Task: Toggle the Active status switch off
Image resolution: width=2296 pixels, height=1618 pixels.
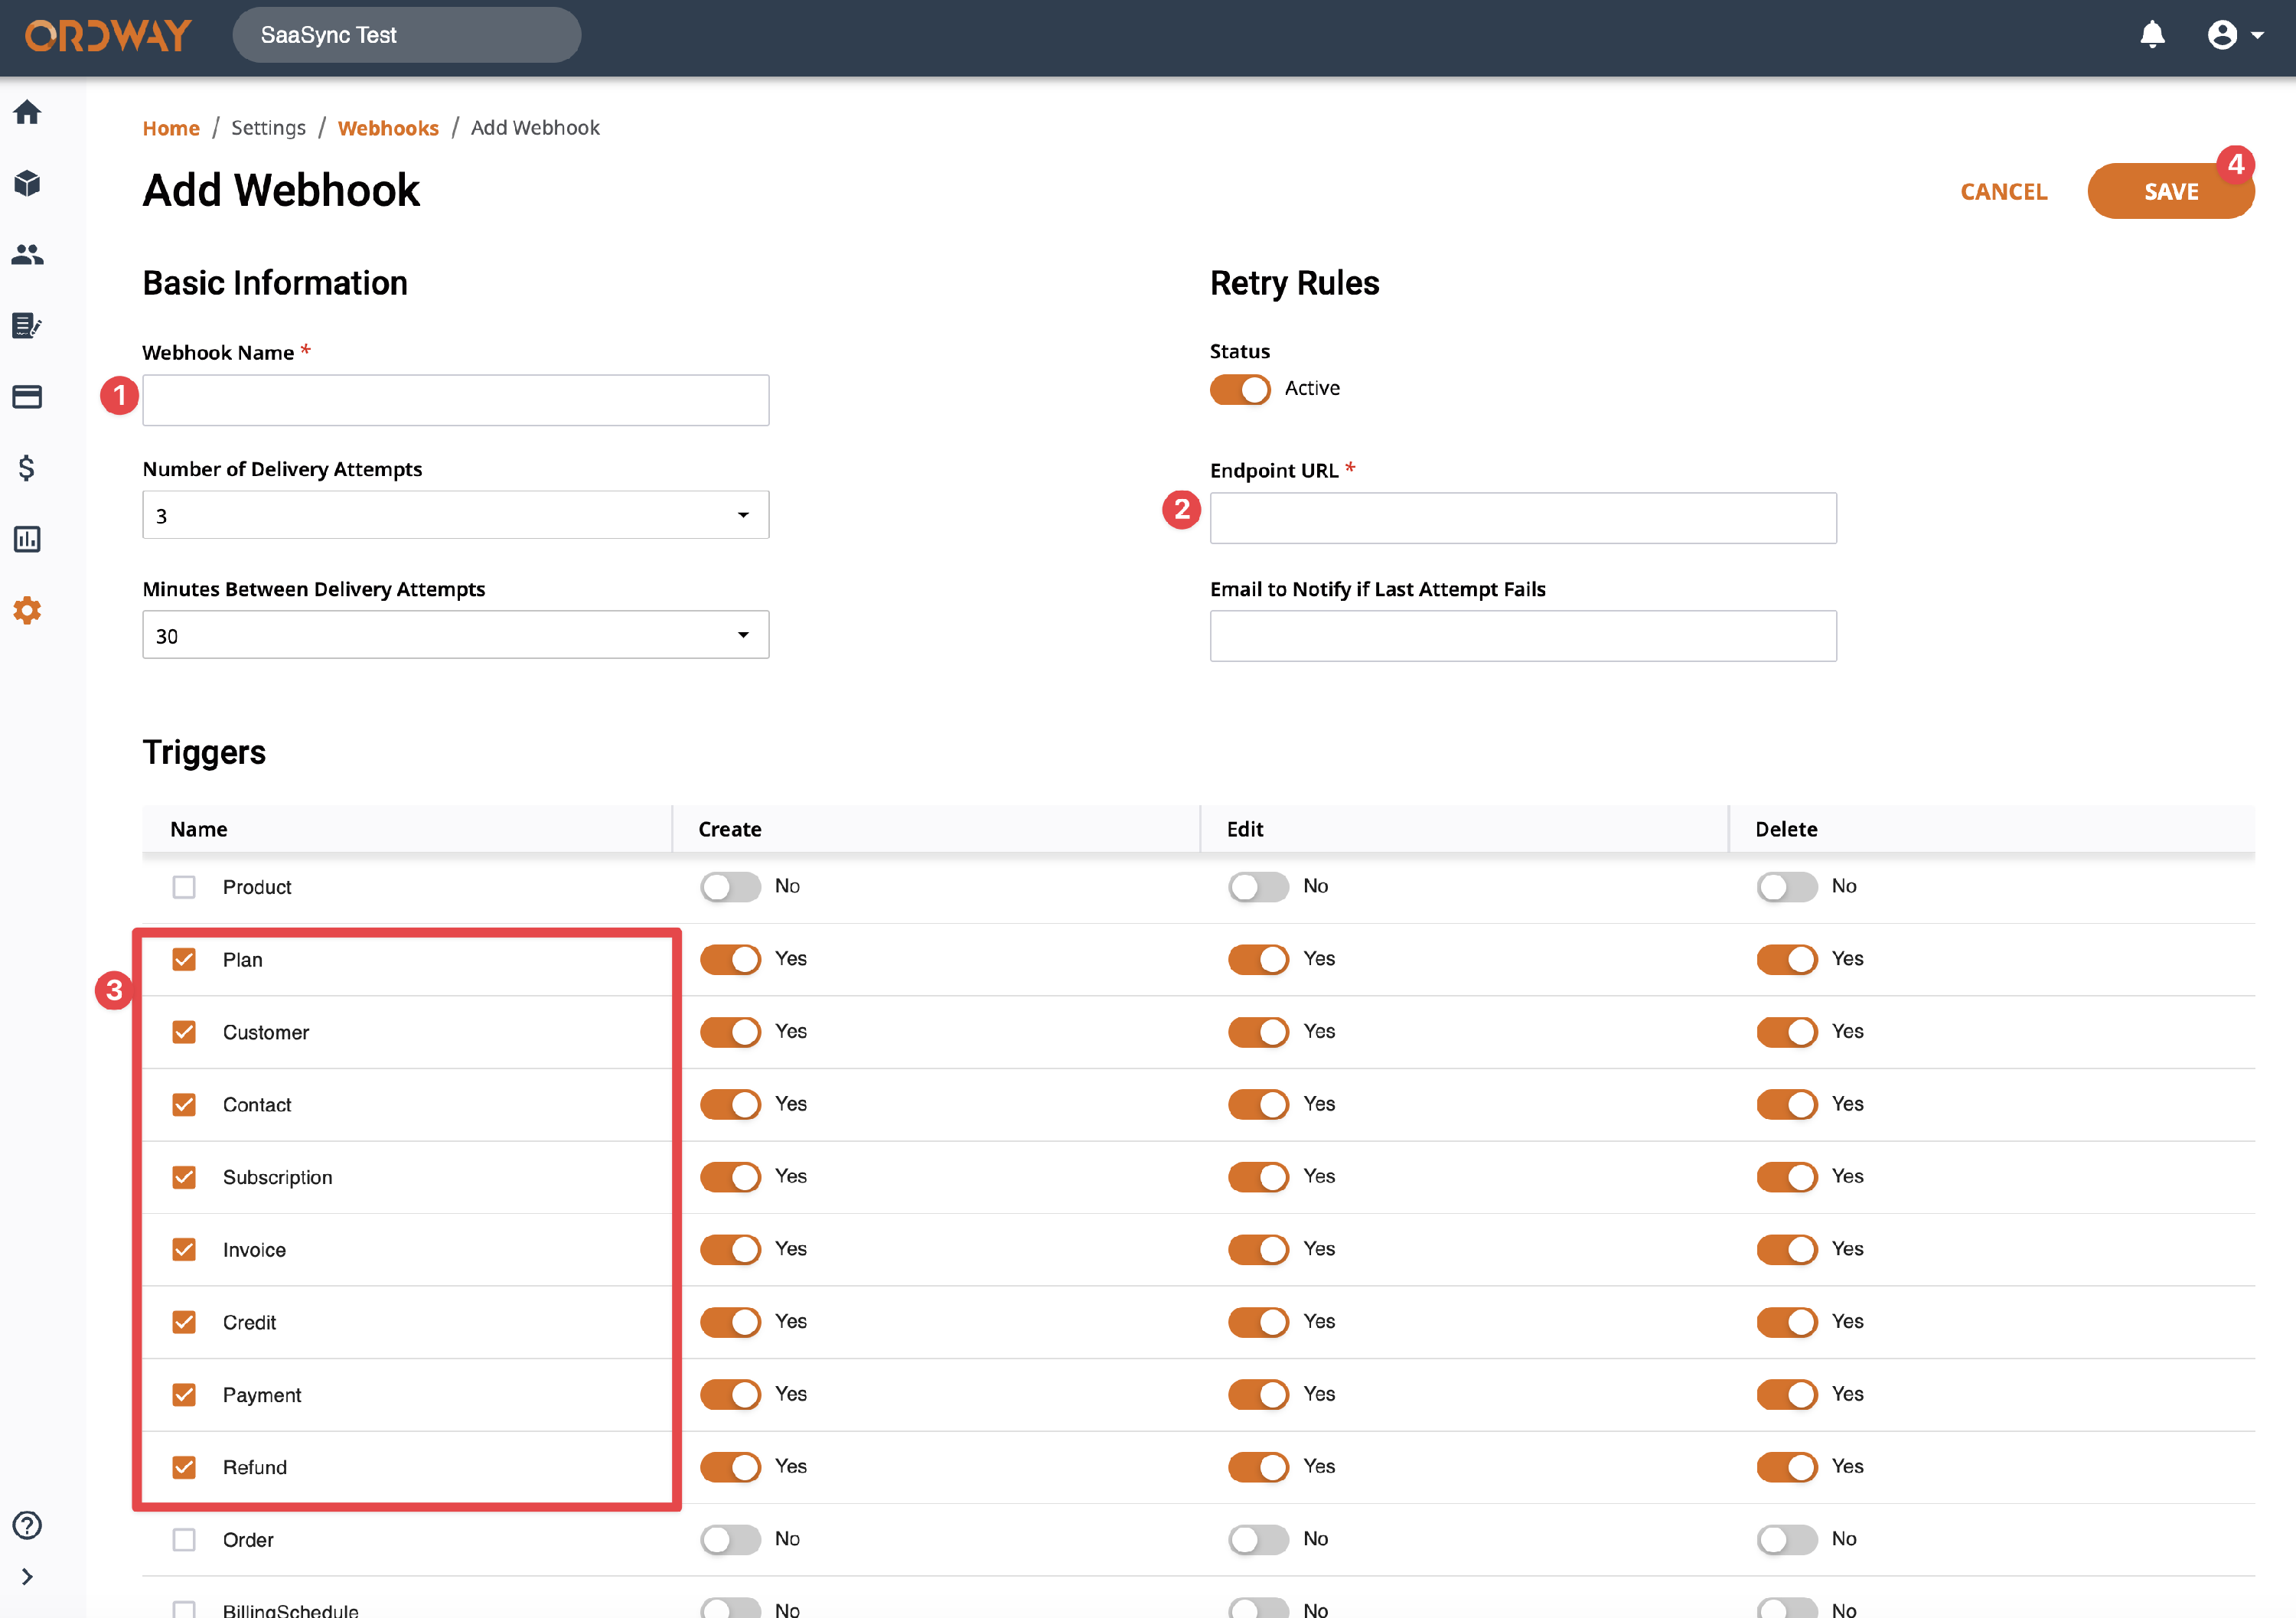Action: (x=1240, y=389)
